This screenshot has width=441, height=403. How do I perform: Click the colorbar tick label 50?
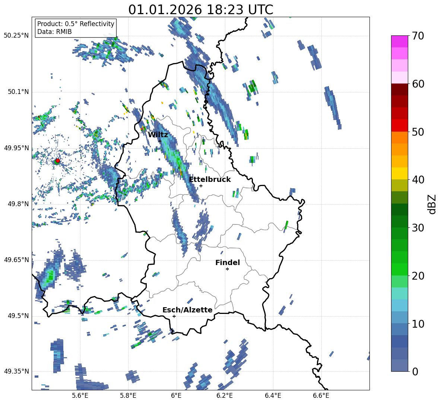pos(418,132)
